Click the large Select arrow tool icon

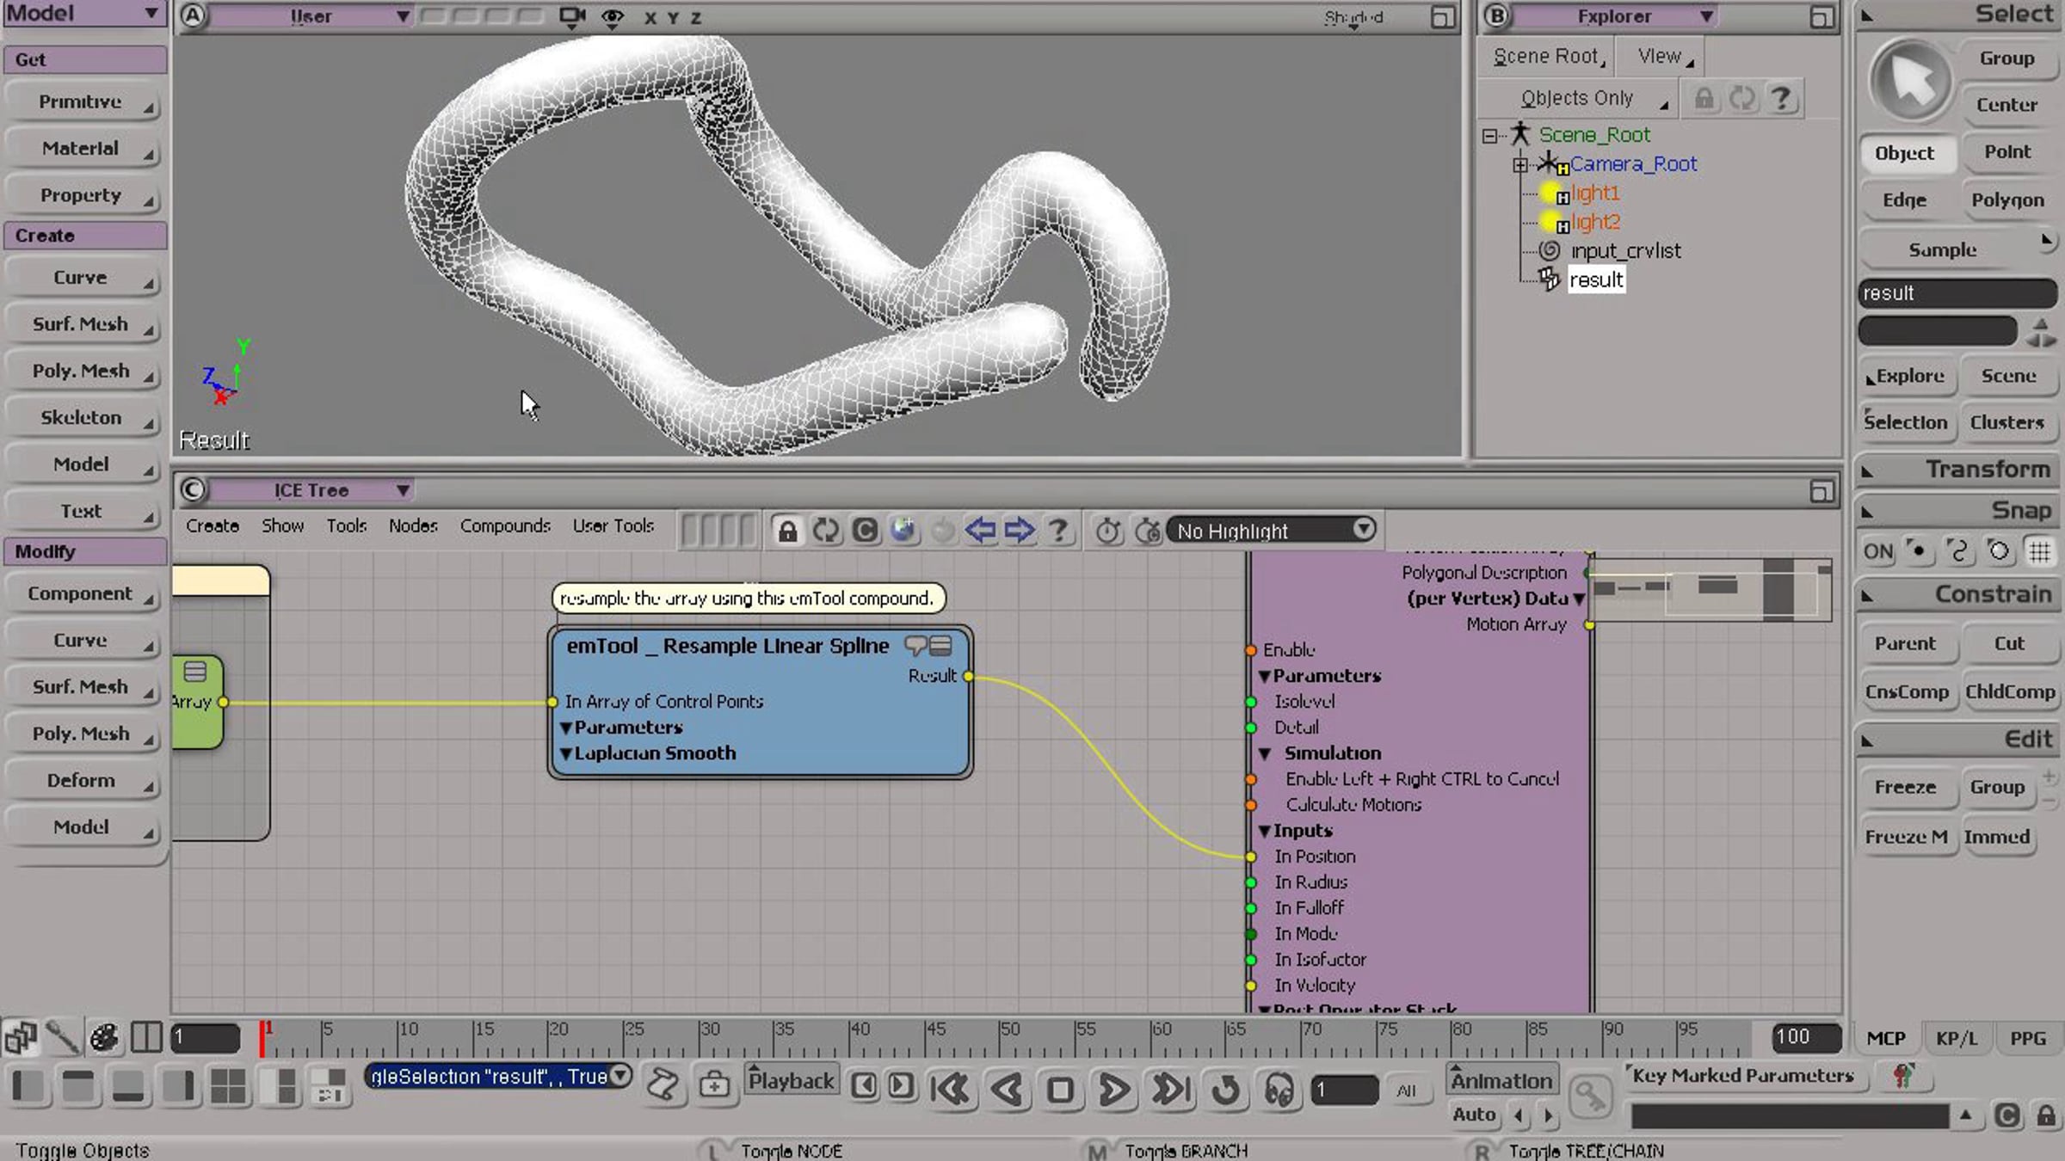(x=1911, y=82)
